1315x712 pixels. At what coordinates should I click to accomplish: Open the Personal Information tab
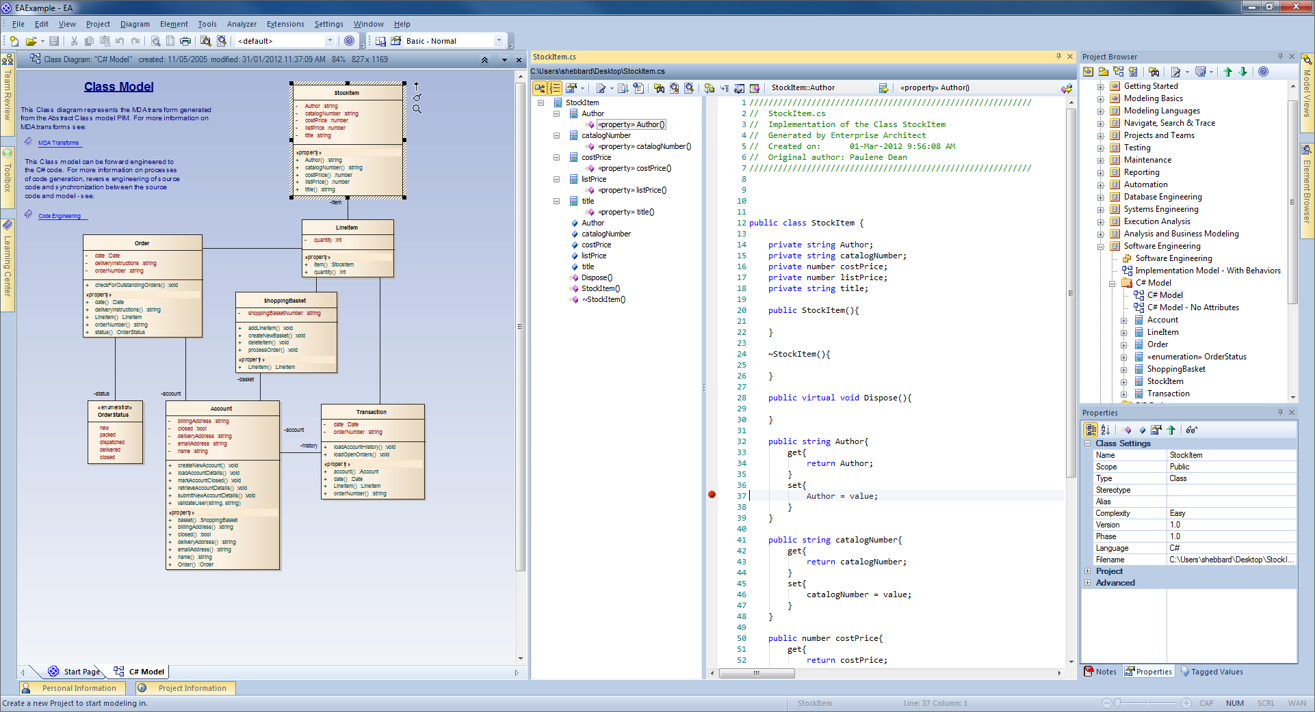(72, 688)
